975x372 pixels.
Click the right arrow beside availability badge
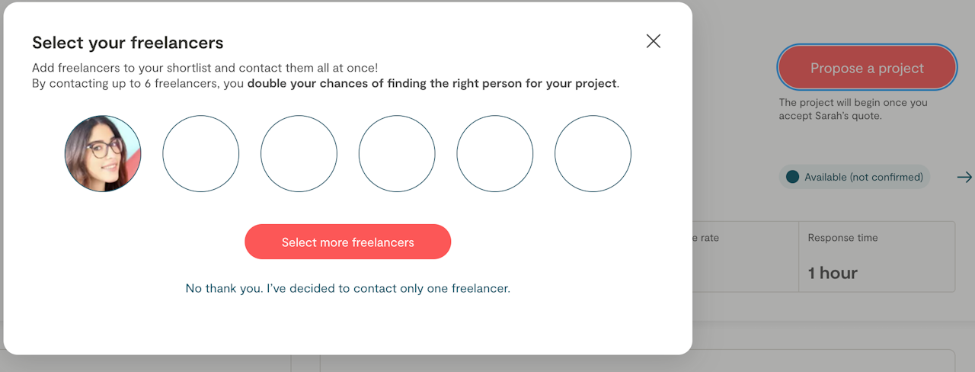[x=964, y=177]
